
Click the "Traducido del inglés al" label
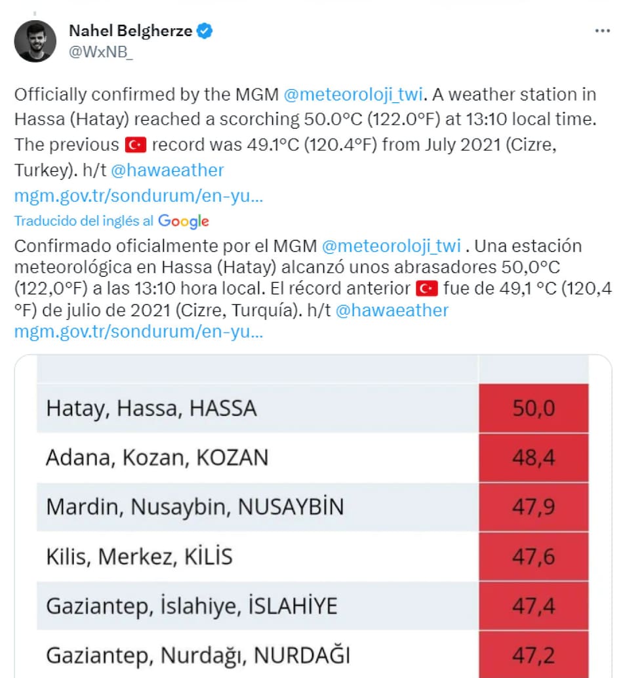pyautogui.click(x=84, y=221)
